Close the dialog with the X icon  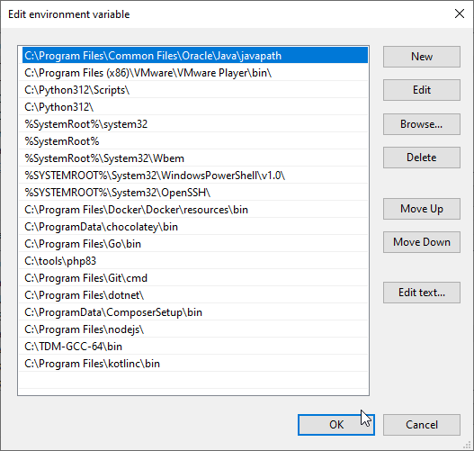click(460, 14)
